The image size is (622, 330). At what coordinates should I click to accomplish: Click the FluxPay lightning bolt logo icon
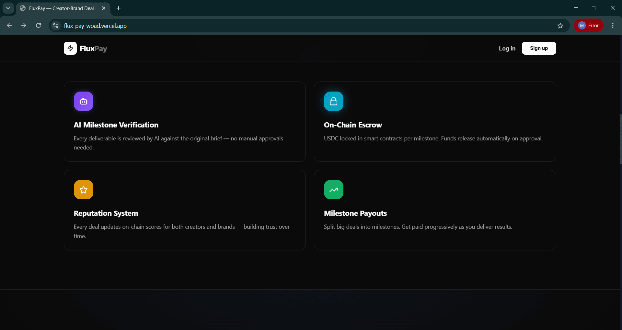[x=70, y=48]
